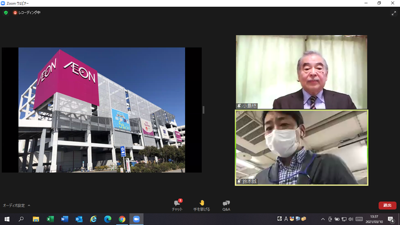400x225 pixels.
Task: Open Microsoft Edge from the taskbar
Action: [107, 219]
